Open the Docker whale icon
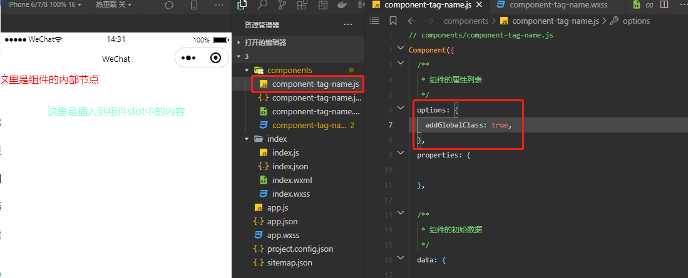 pos(342,5)
